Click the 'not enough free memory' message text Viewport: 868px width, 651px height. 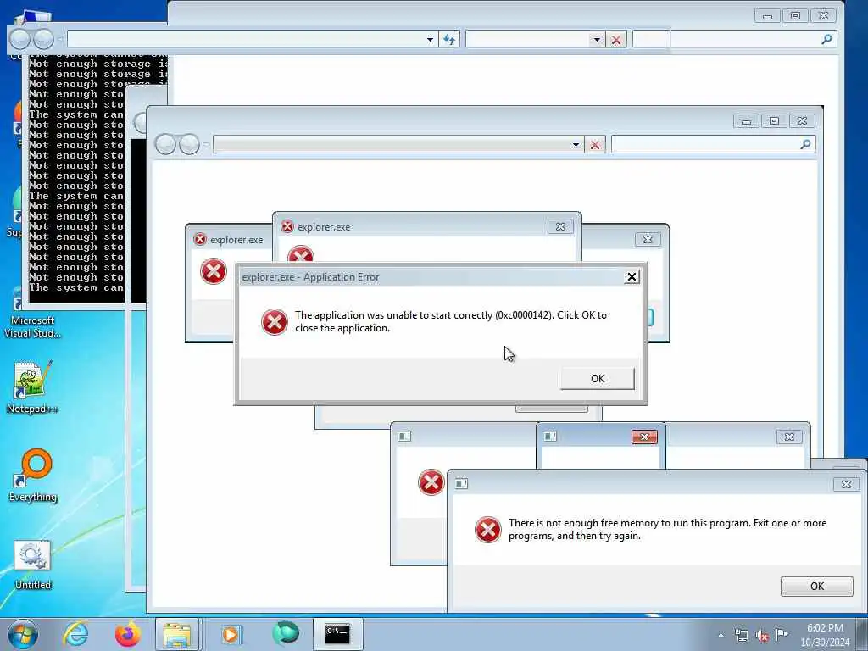tap(667, 529)
